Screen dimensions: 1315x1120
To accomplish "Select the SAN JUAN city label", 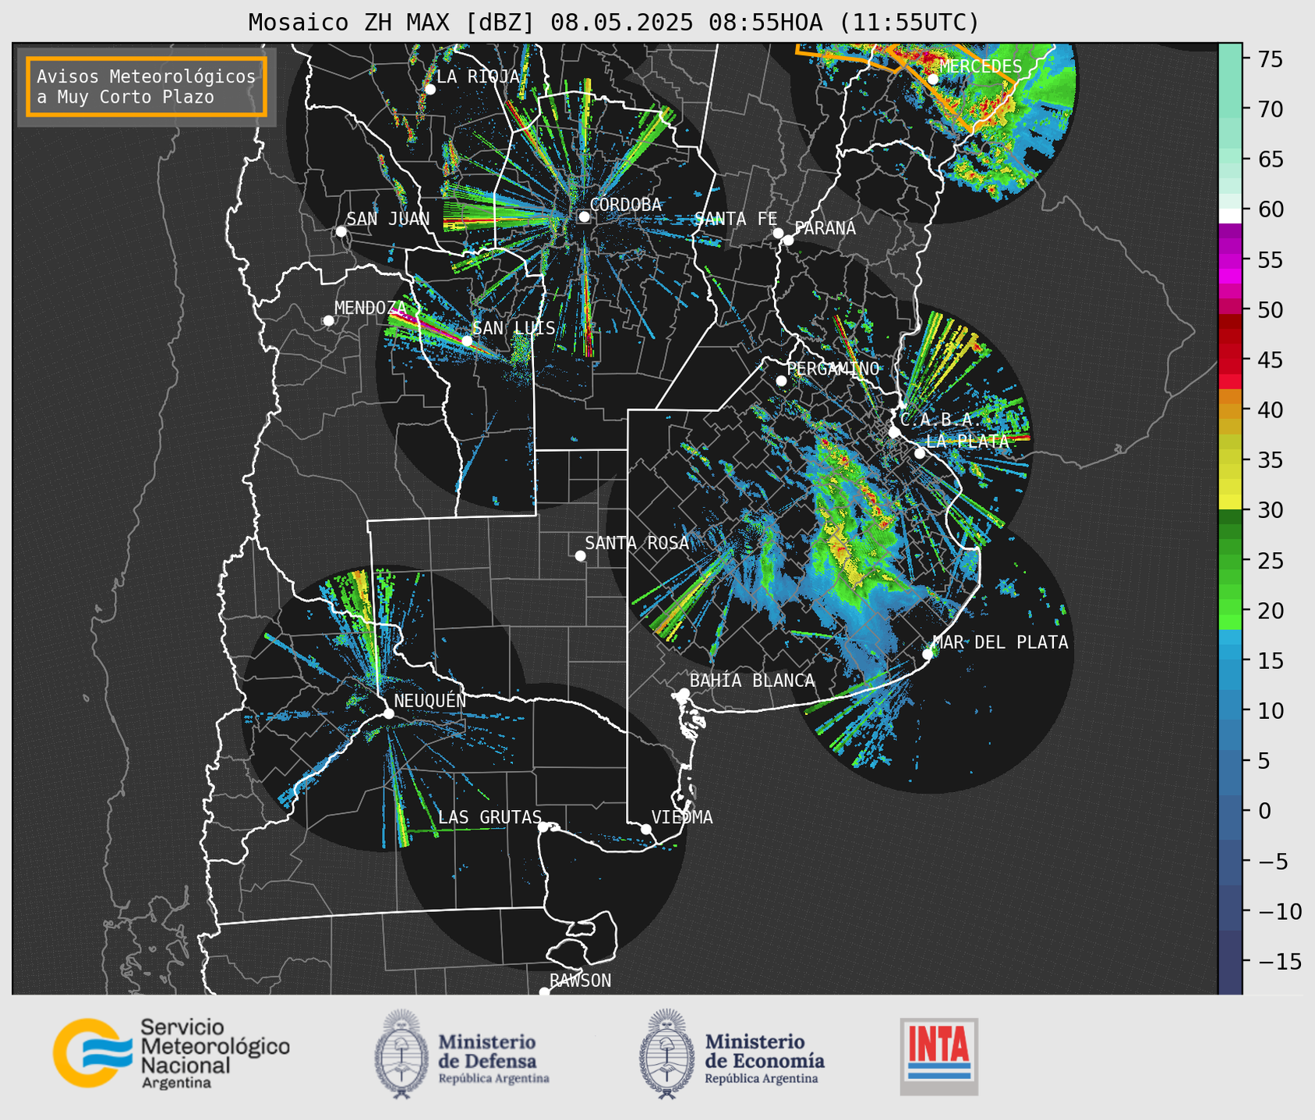I will [388, 219].
